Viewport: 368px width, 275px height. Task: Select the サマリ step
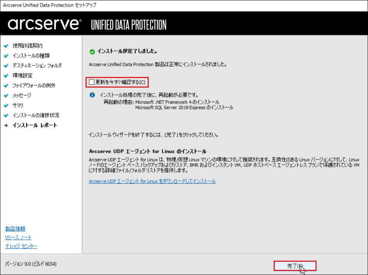(x=18, y=105)
